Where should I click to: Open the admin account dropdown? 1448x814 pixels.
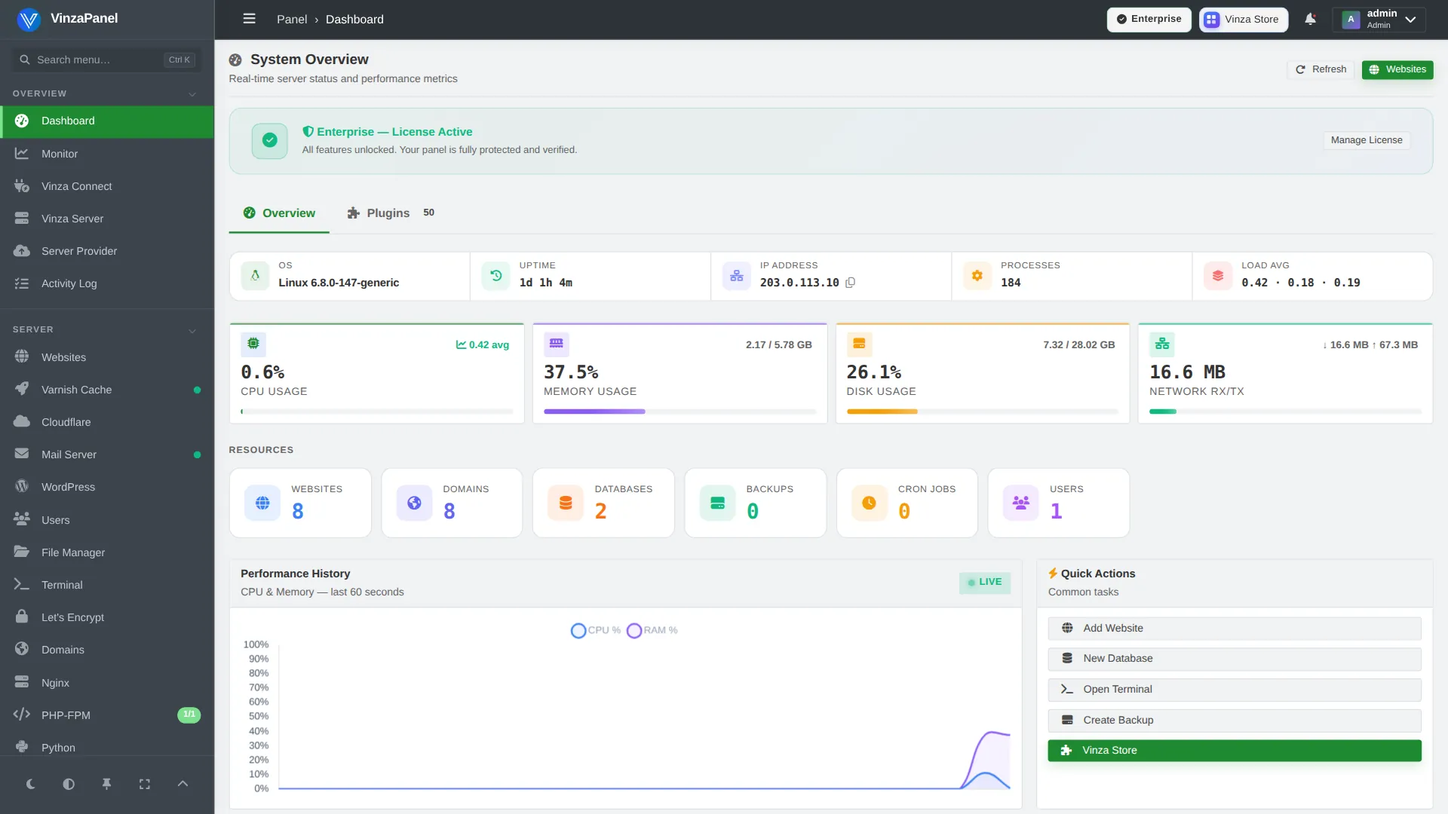[x=1379, y=19]
